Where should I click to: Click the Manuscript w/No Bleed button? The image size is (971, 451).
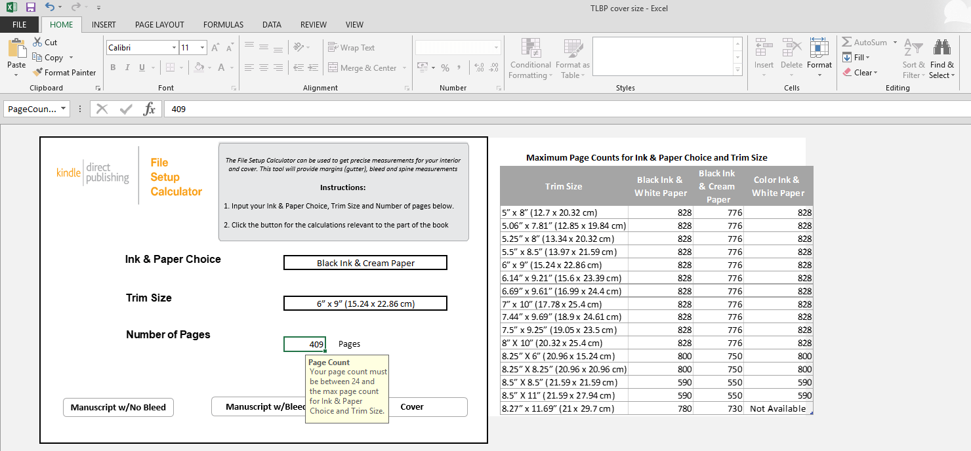click(118, 407)
